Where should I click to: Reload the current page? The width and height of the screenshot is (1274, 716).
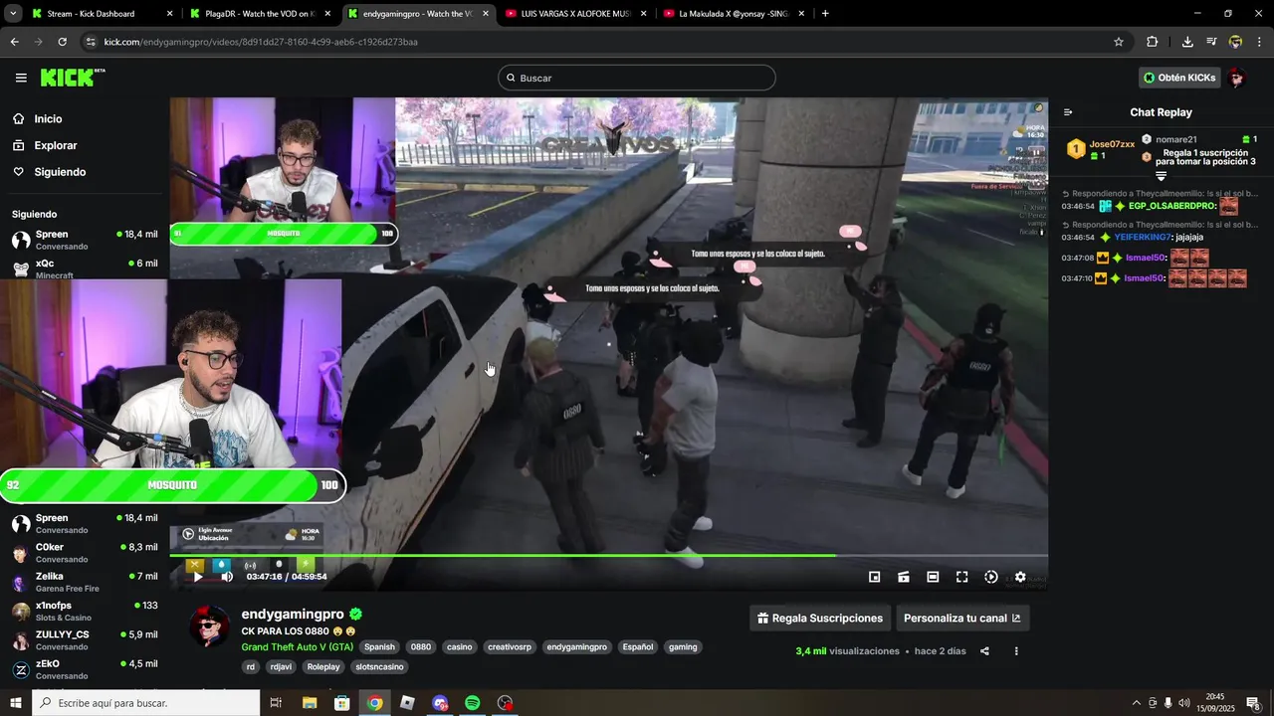coord(62,42)
